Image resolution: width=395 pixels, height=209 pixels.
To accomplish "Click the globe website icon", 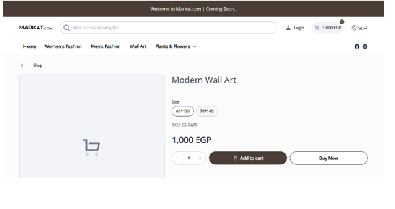I will (x=365, y=47).
